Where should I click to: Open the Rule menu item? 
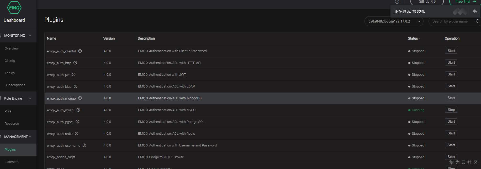8,111
